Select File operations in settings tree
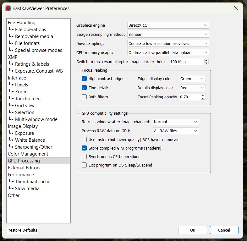The image size is (247, 241). [30, 30]
